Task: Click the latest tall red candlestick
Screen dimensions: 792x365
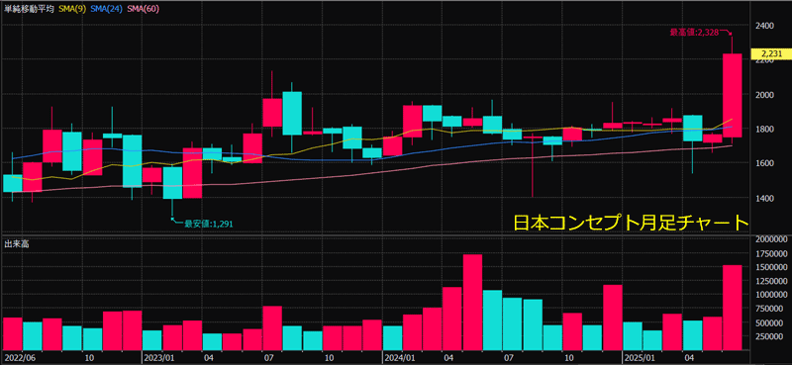Action: [x=732, y=95]
